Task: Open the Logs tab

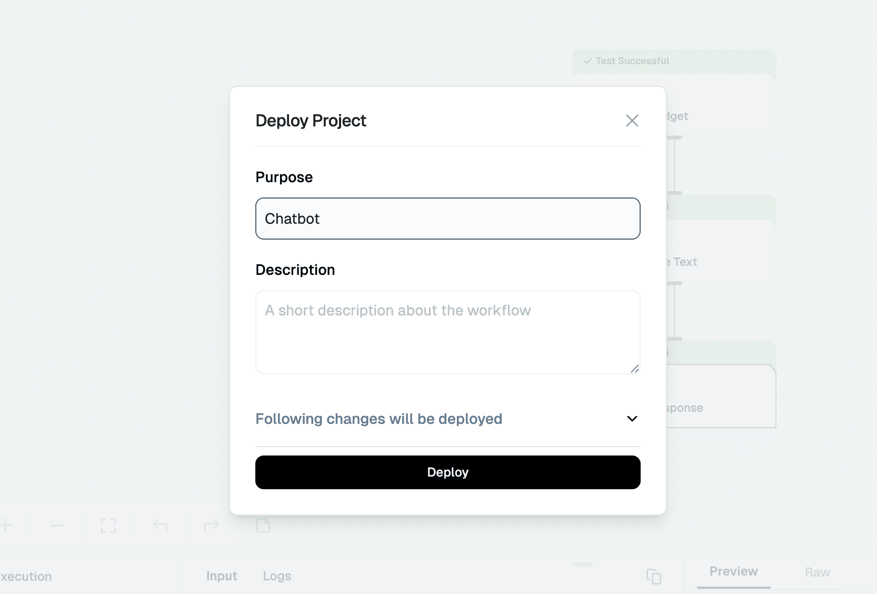Action: click(277, 576)
